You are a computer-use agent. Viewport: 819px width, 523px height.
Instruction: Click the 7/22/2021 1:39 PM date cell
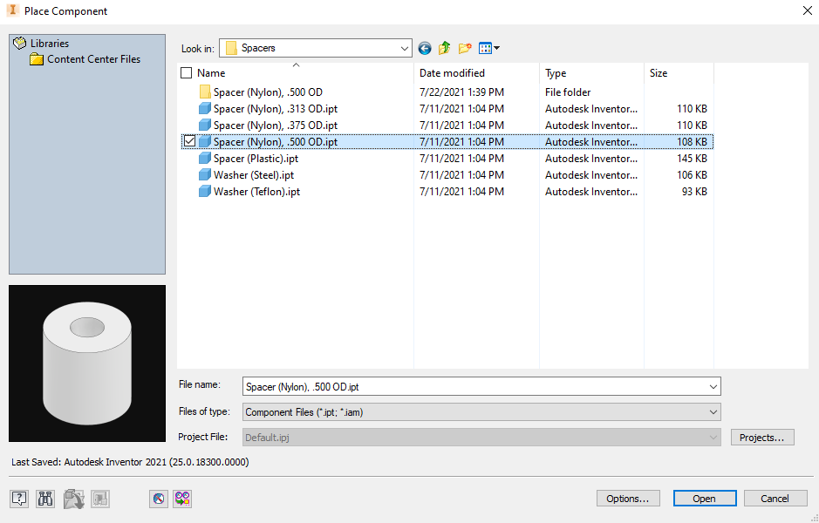pos(461,92)
